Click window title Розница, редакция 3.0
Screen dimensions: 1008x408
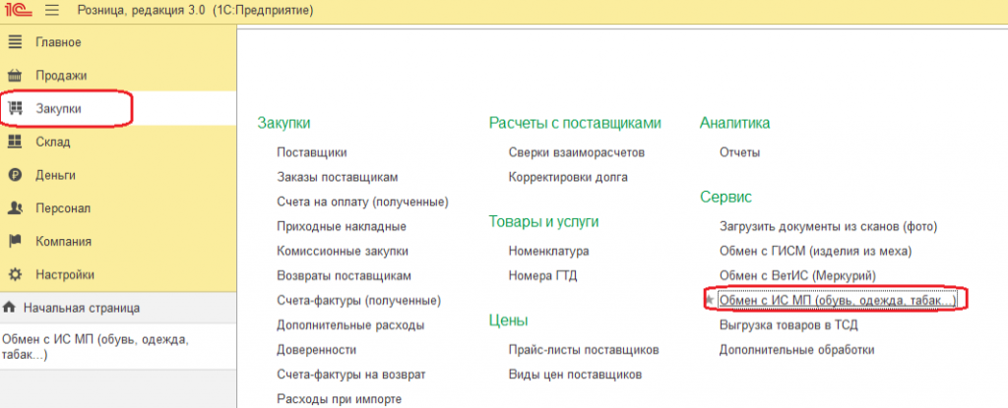(x=143, y=11)
